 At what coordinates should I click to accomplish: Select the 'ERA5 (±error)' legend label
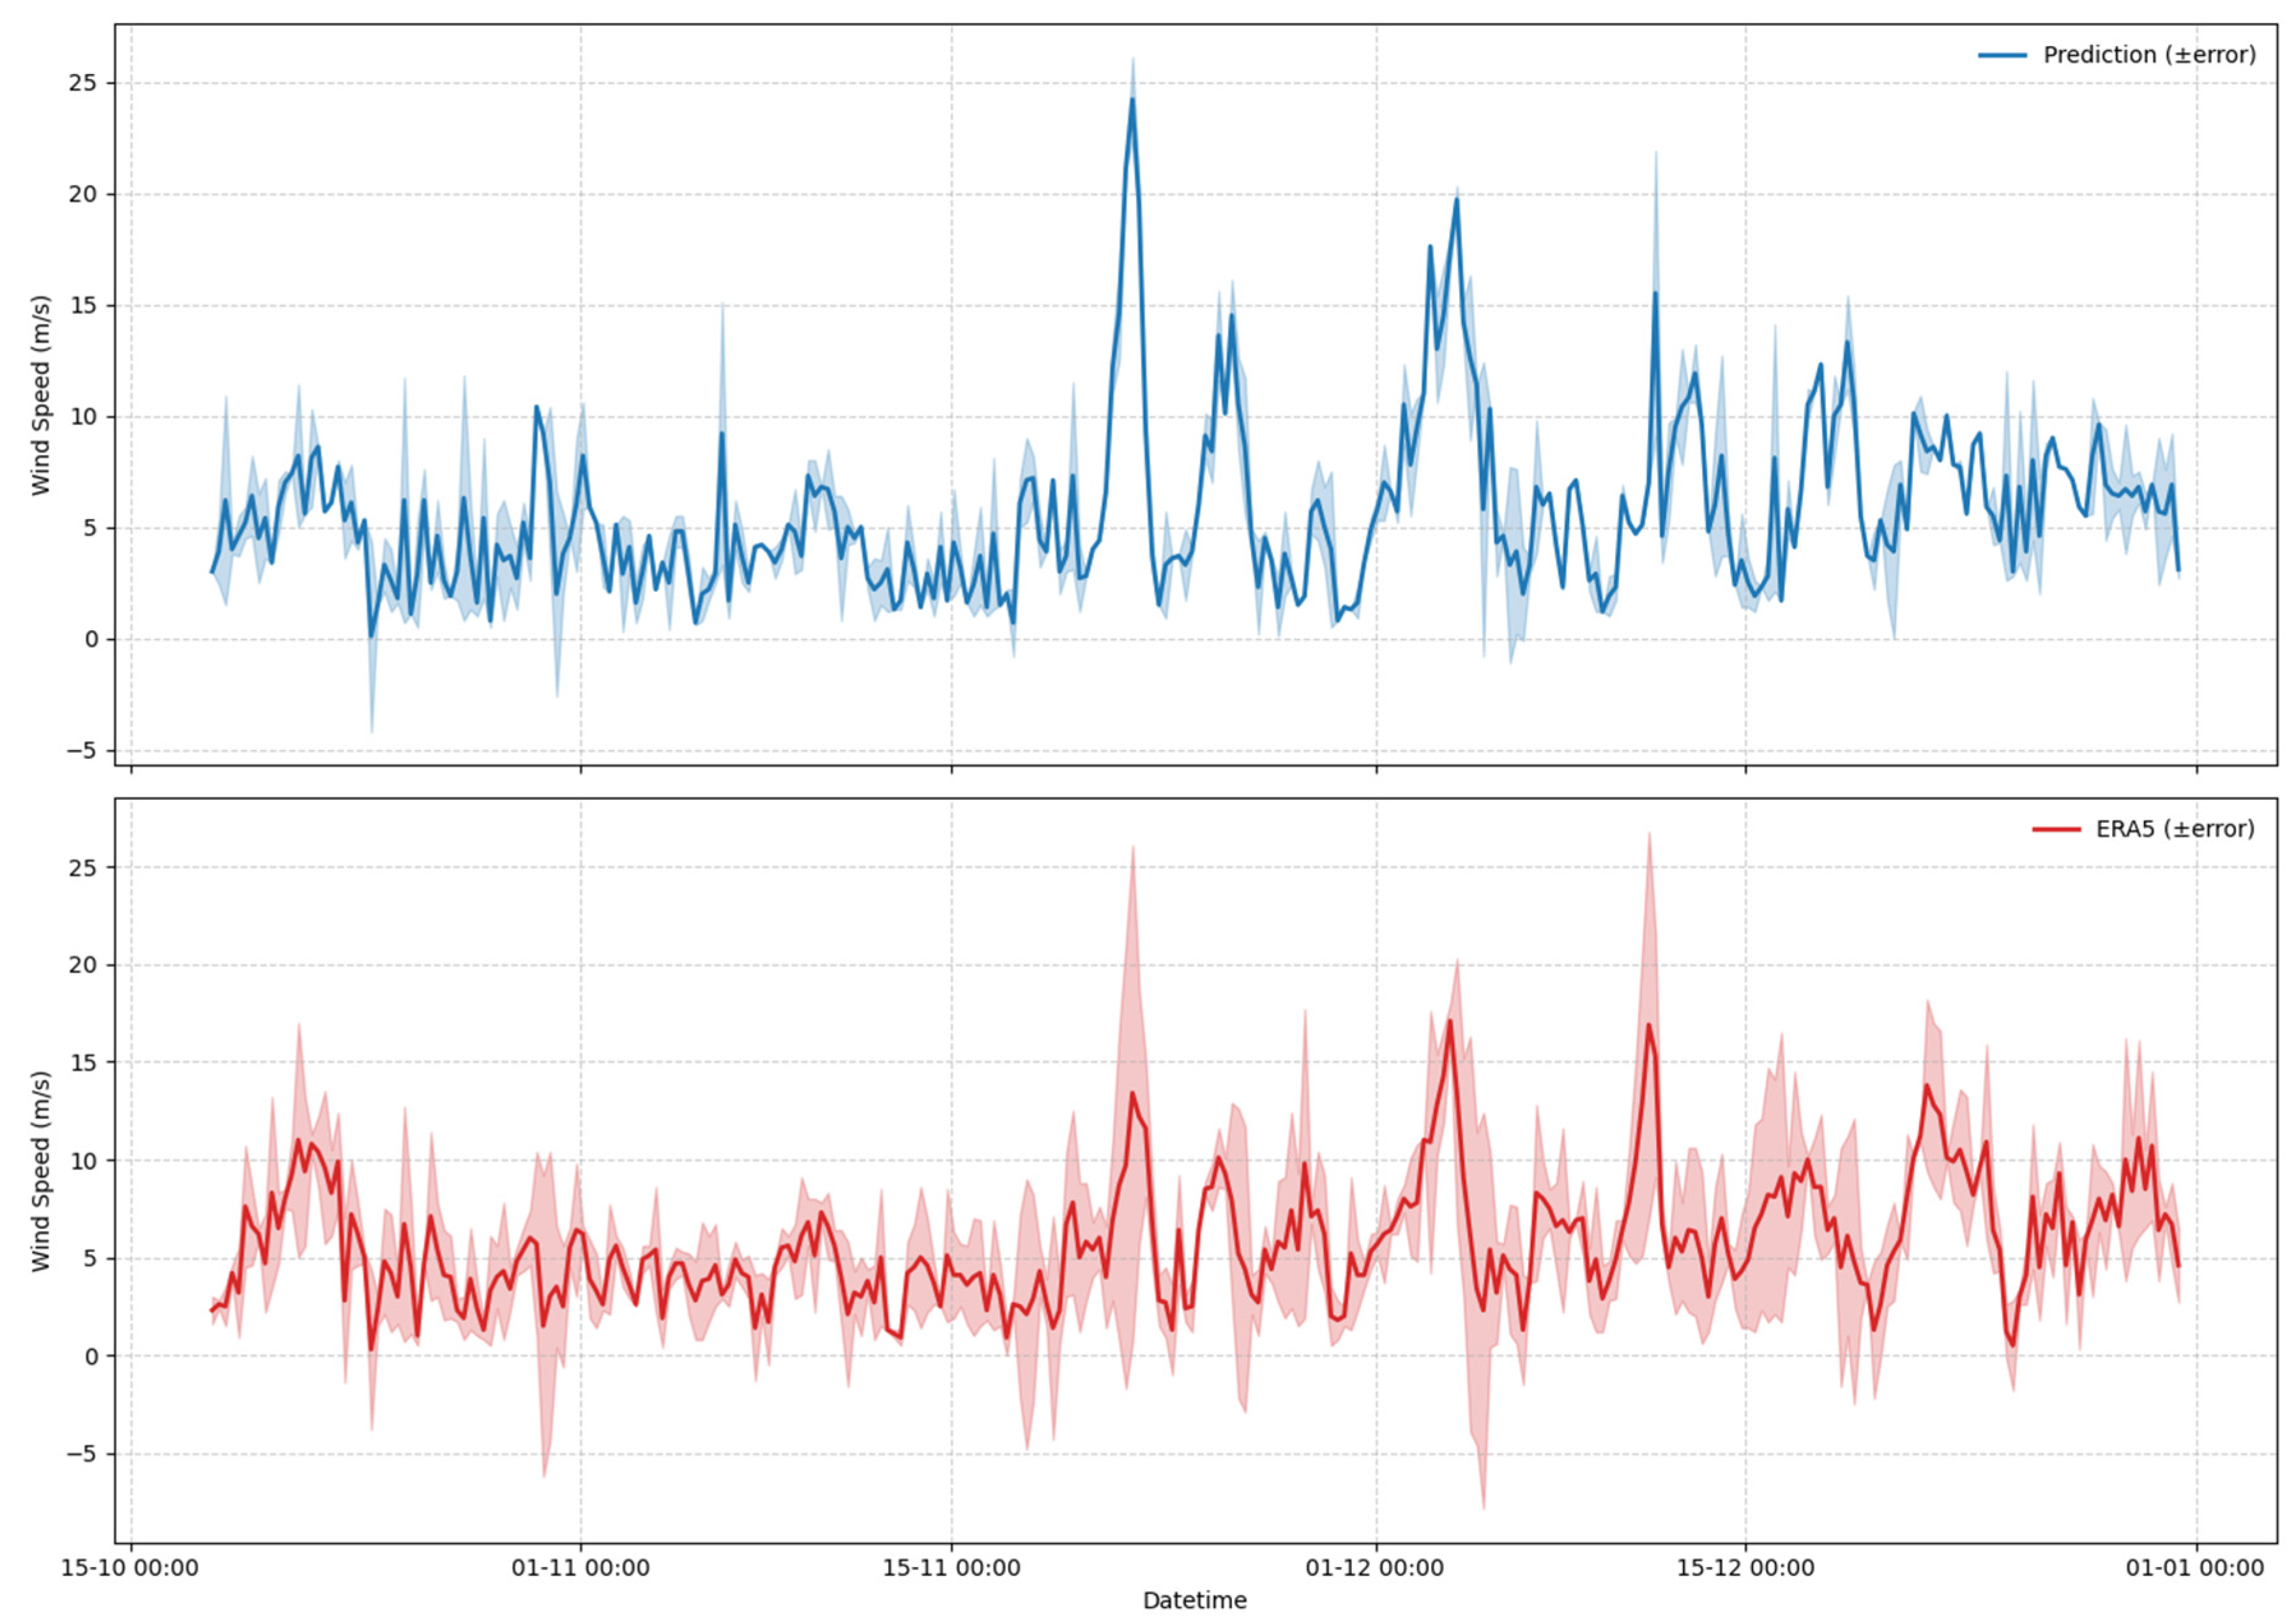tap(2175, 829)
